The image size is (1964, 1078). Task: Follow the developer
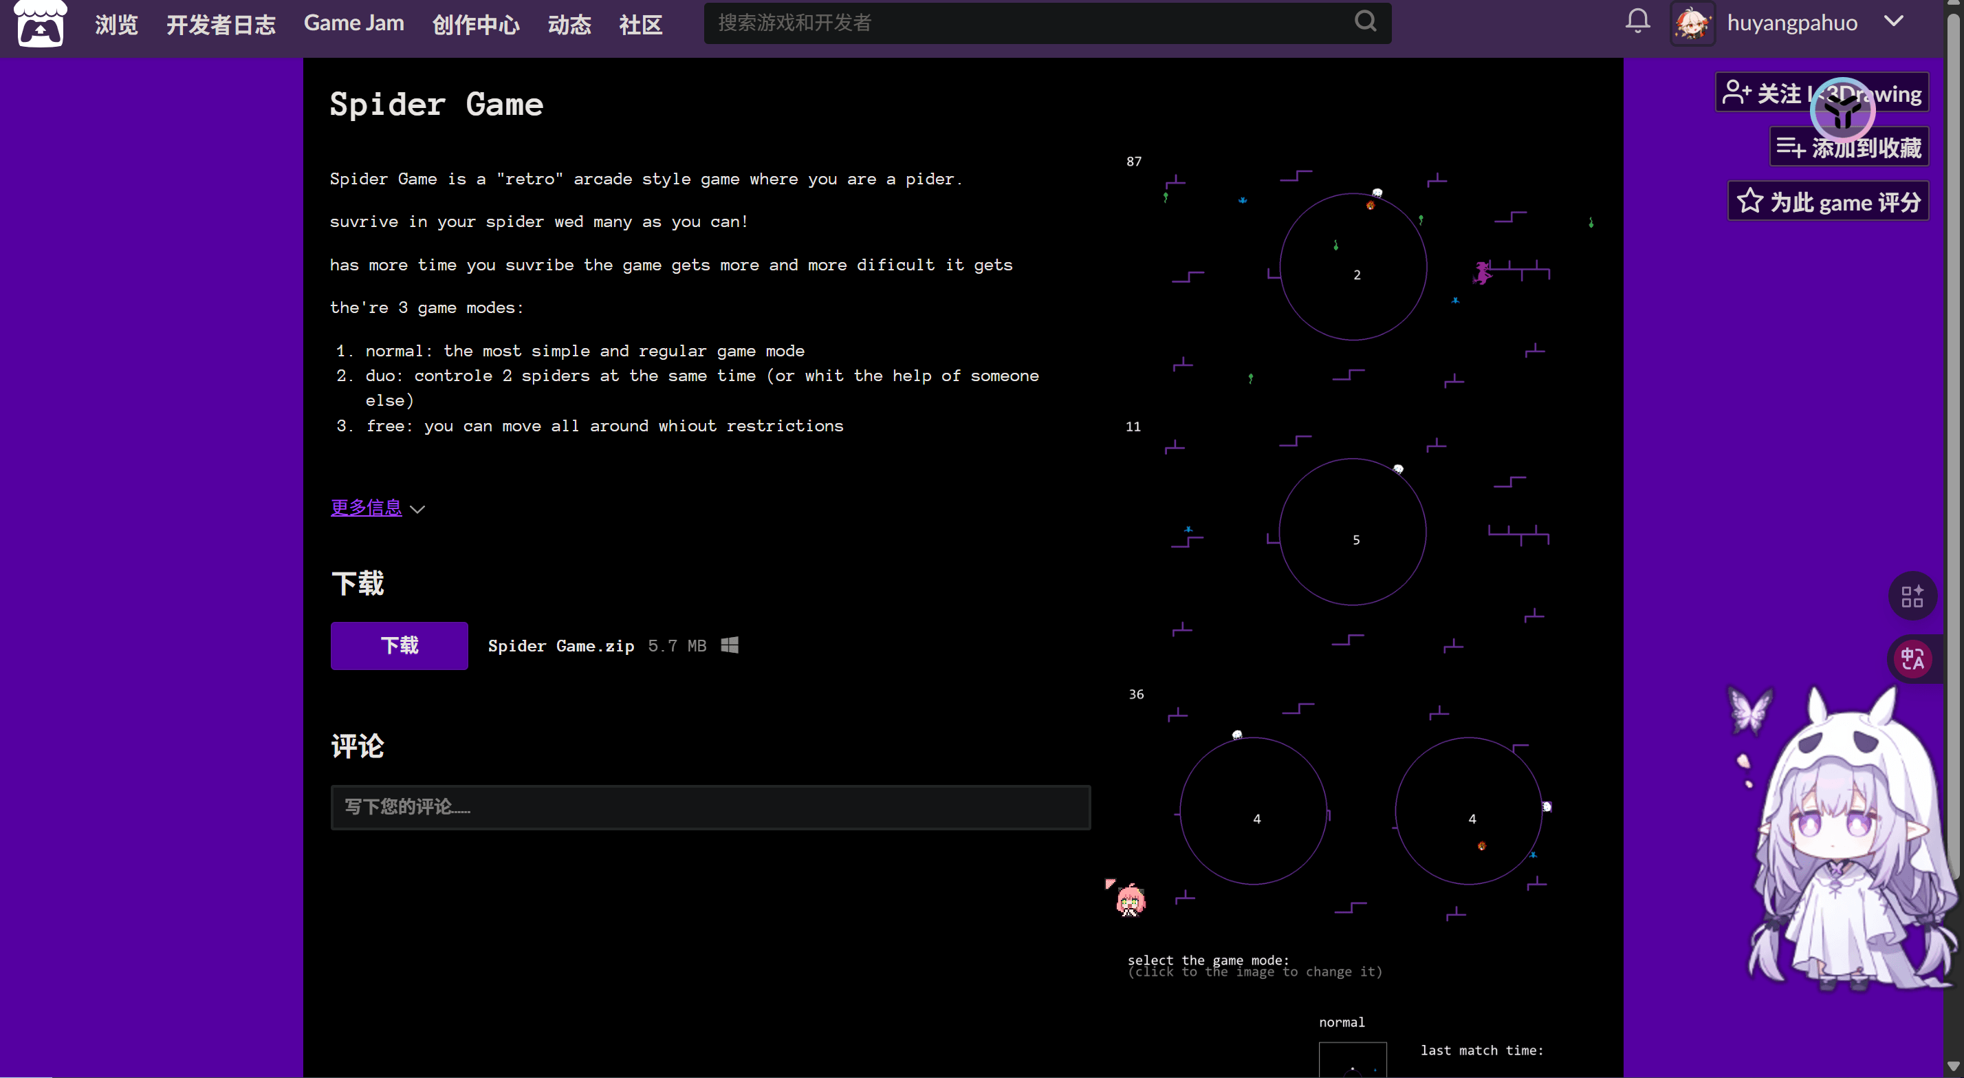pos(1761,93)
